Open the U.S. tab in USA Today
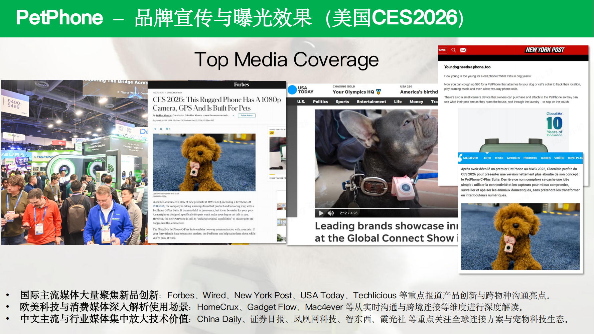 [x=301, y=102]
